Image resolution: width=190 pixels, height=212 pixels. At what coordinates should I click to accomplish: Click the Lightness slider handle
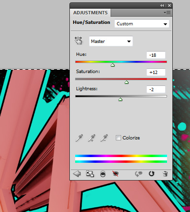120,99
